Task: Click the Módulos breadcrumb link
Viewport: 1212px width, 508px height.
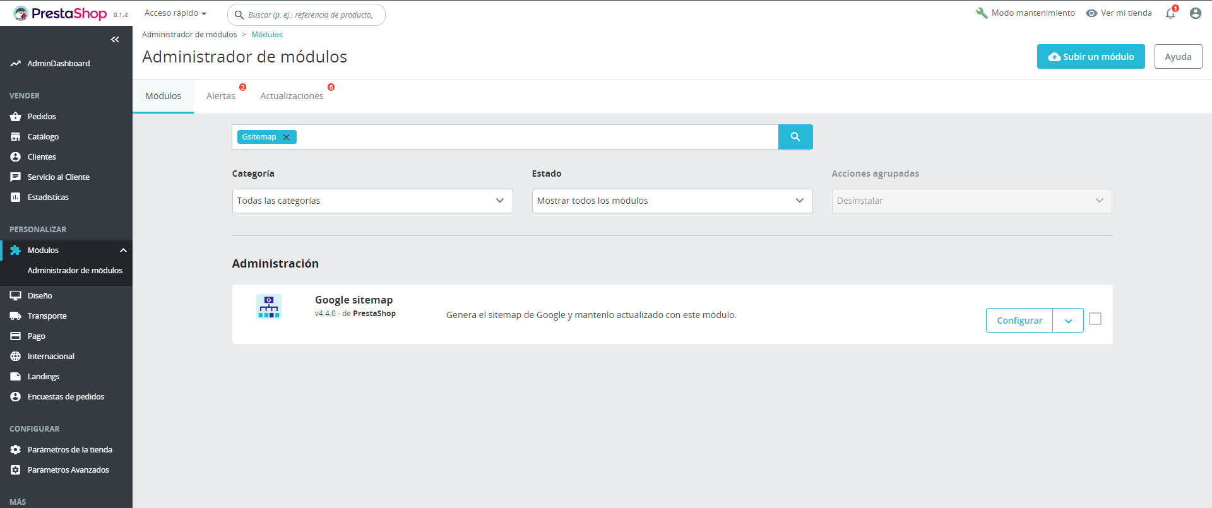Action: pyautogui.click(x=267, y=35)
